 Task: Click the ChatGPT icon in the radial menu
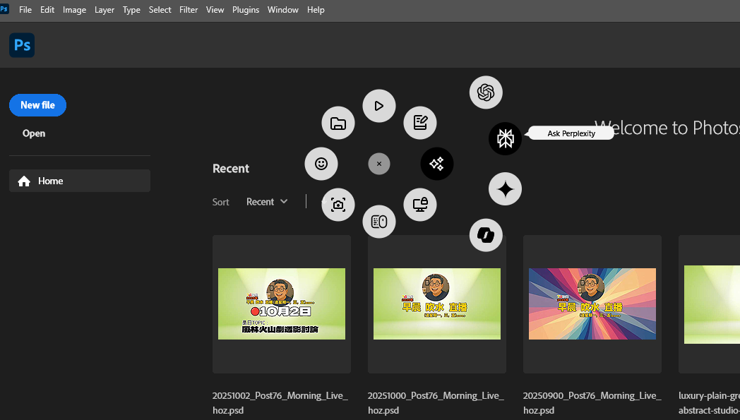486,92
